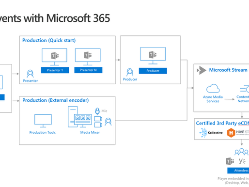249x187 pixels.
Task: Click the Azure Media Services cloud icon
Action: 213,88
